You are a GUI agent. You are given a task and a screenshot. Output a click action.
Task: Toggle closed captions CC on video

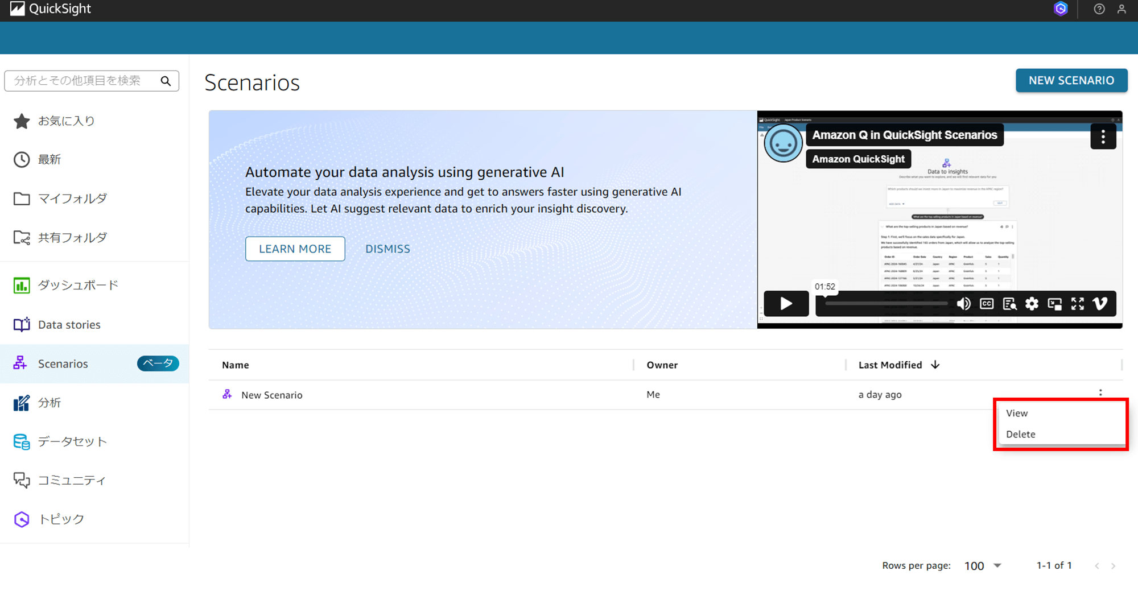click(x=987, y=304)
